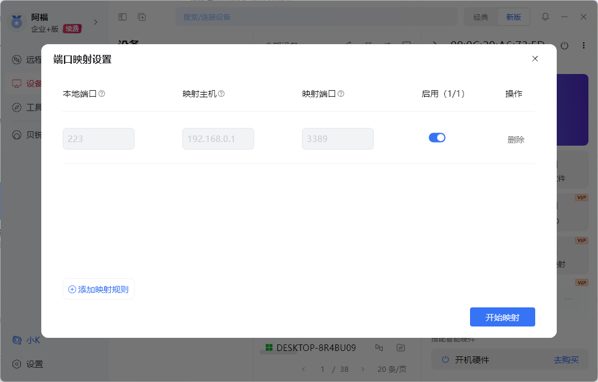Click the screen-cast icon beside DESKTOP-8R4BU09

point(379,347)
